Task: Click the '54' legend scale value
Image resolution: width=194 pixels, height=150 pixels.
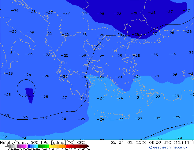Action: pos(88,149)
